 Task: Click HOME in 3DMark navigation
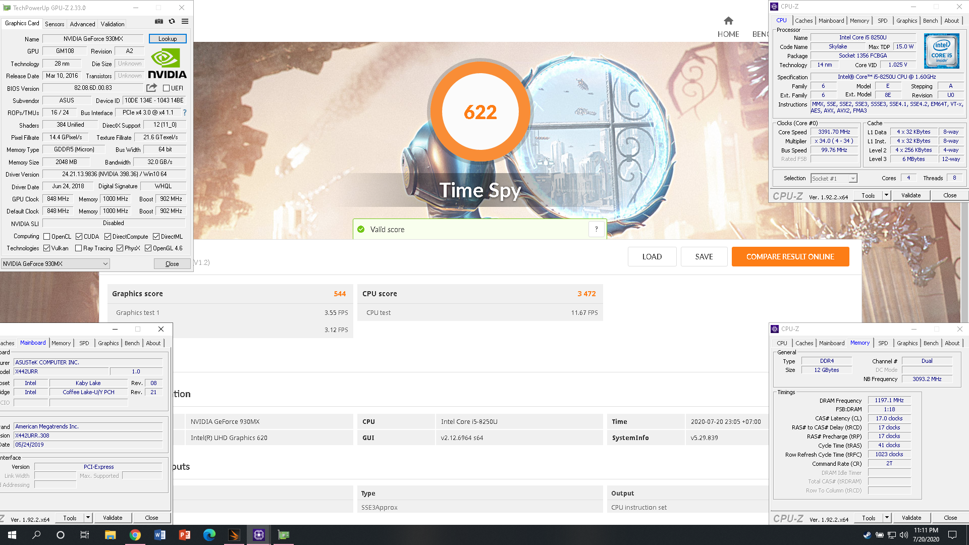tap(728, 34)
